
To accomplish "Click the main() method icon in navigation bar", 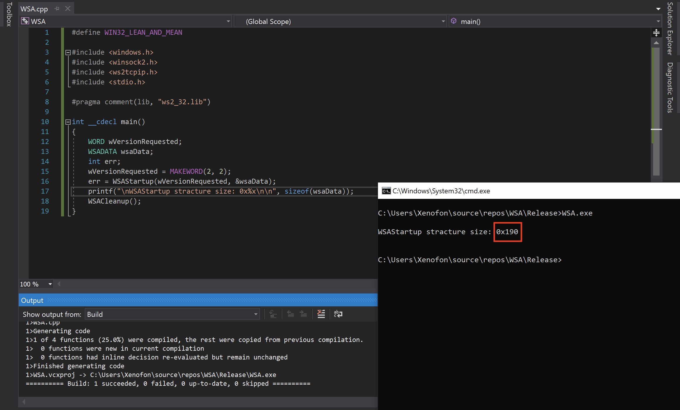I will (x=454, y=21).
